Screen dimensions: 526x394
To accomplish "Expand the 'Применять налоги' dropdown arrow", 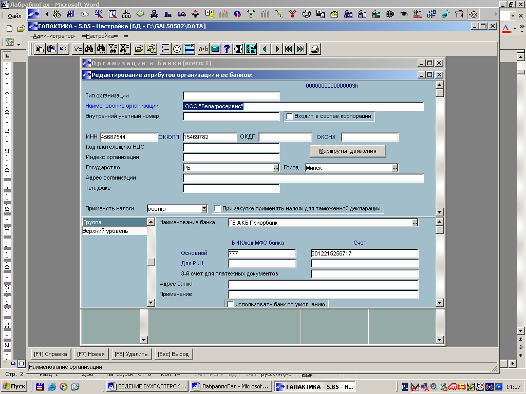I will click(204, 209).
